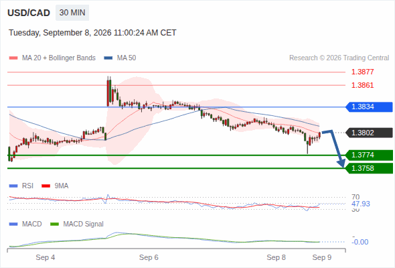The width and height of the screenshot is (395, 268).
Task: Click the Research Trading Central copyright text
Action: [x=339, y=58]
